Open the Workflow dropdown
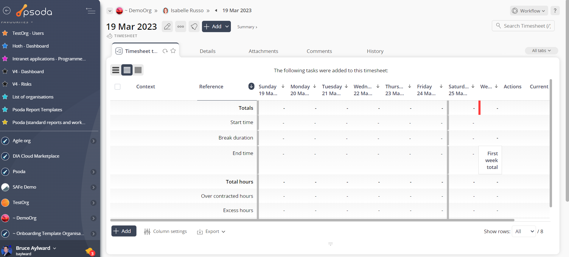 pos(529,11)
